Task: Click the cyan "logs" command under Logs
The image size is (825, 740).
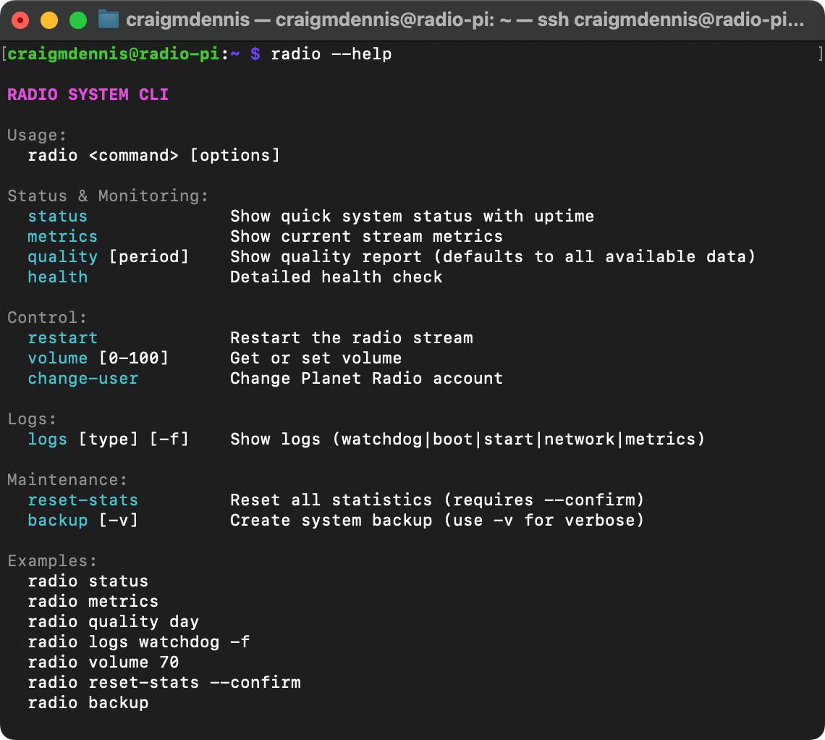Action: (47, 440)
